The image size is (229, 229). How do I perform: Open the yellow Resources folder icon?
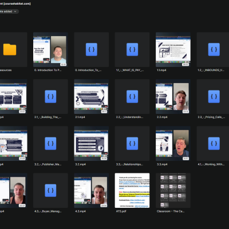coord(10,49)
